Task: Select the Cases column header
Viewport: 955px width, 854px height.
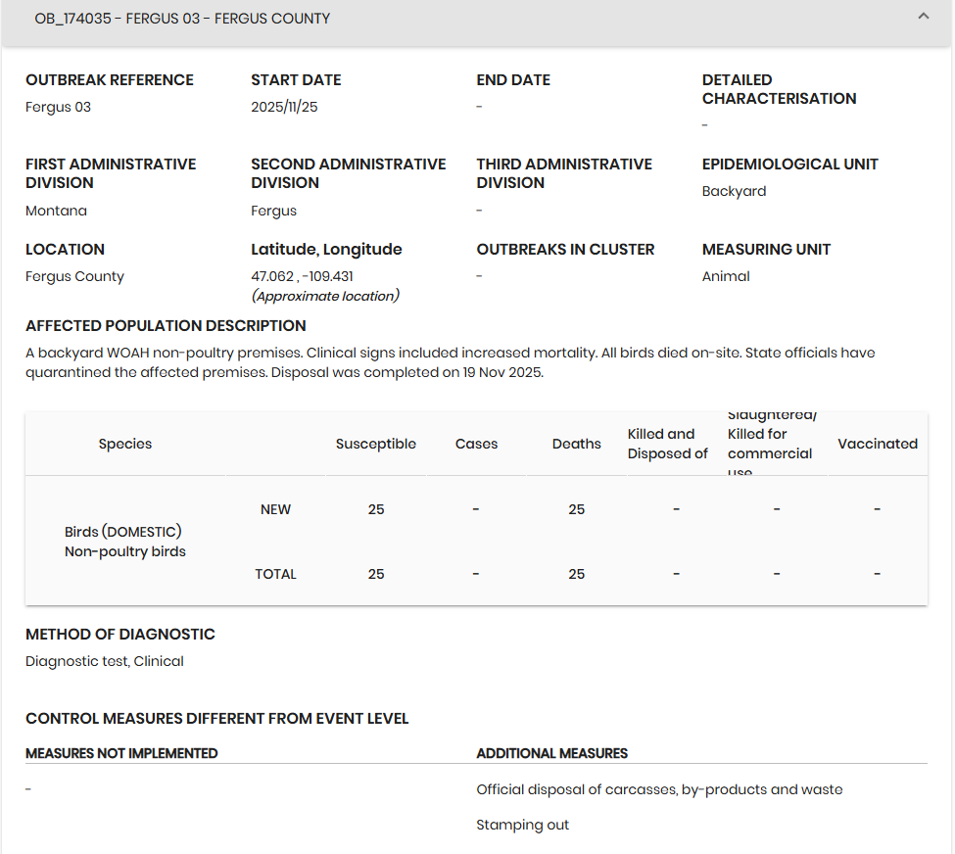Action: [x=476, y=444]
